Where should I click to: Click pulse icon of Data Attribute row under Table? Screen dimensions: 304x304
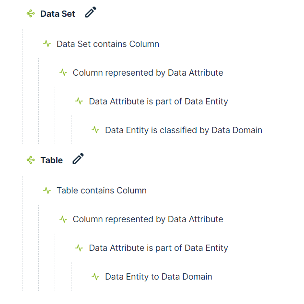coord(79,248)
